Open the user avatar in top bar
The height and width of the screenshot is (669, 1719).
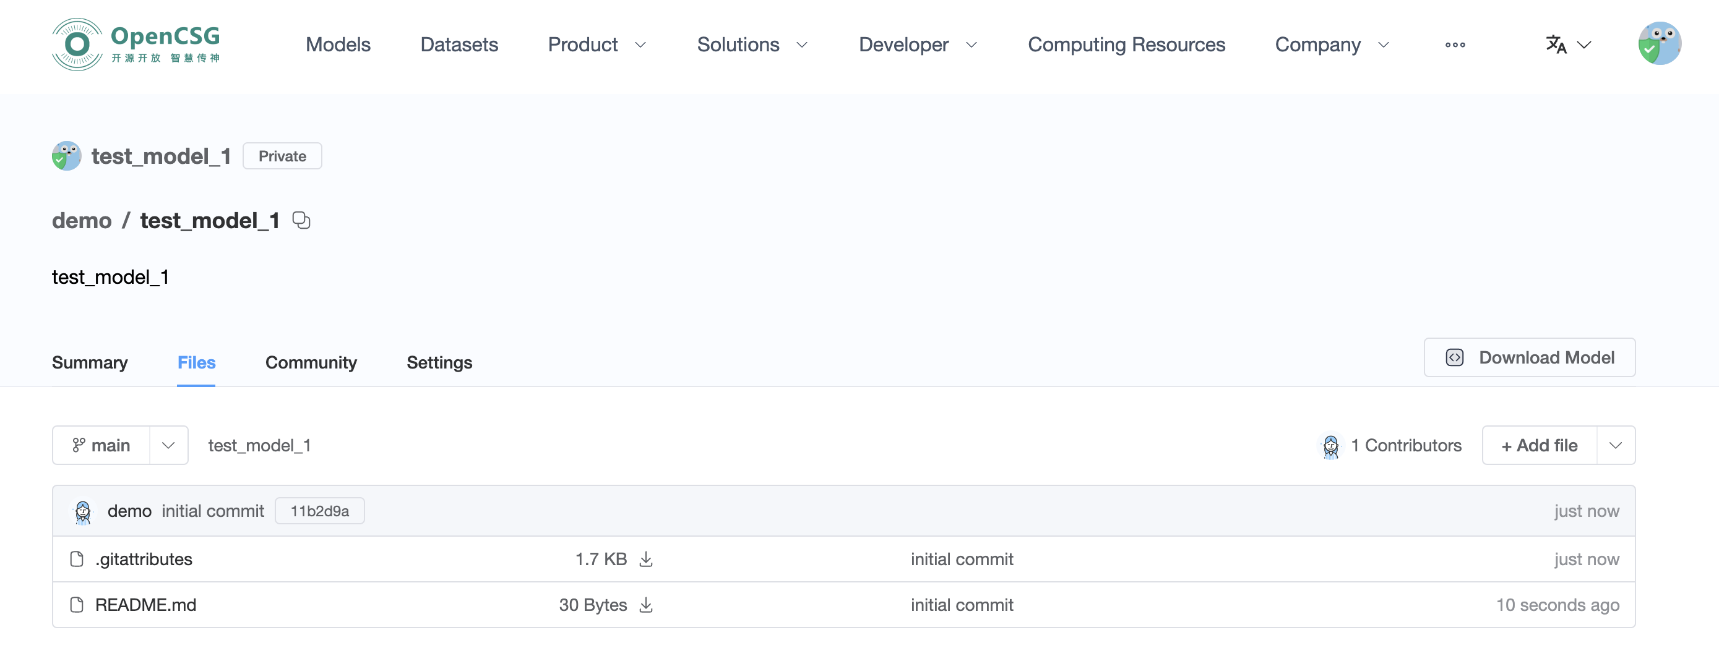coord(1659,43)
